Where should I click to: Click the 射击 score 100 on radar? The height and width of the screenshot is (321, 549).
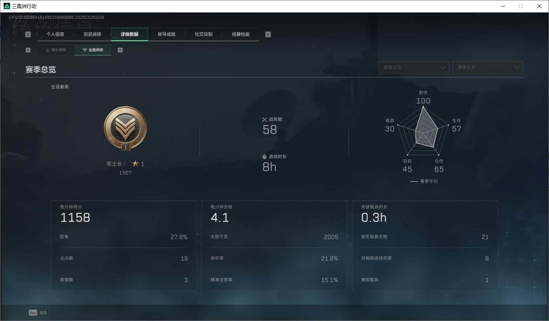click(423, 101)
